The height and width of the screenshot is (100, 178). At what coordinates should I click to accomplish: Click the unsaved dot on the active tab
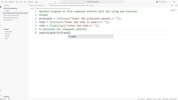83,6
